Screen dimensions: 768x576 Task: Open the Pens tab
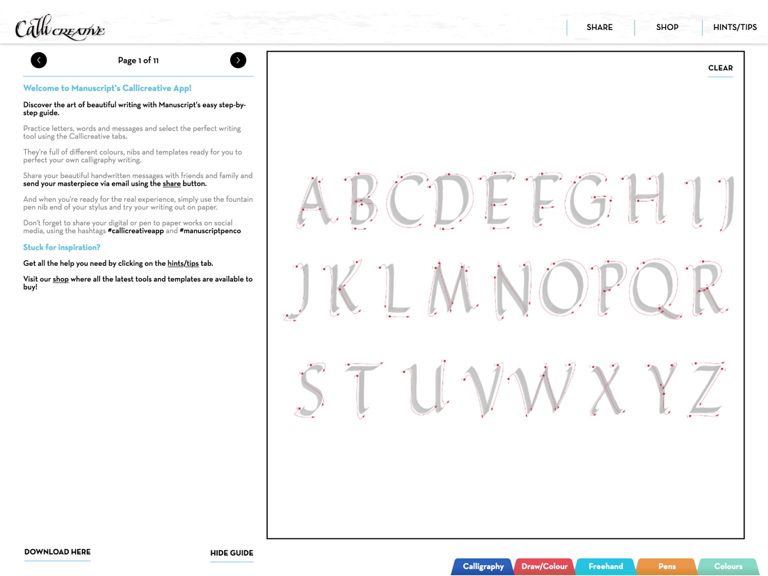coord(666,567)
